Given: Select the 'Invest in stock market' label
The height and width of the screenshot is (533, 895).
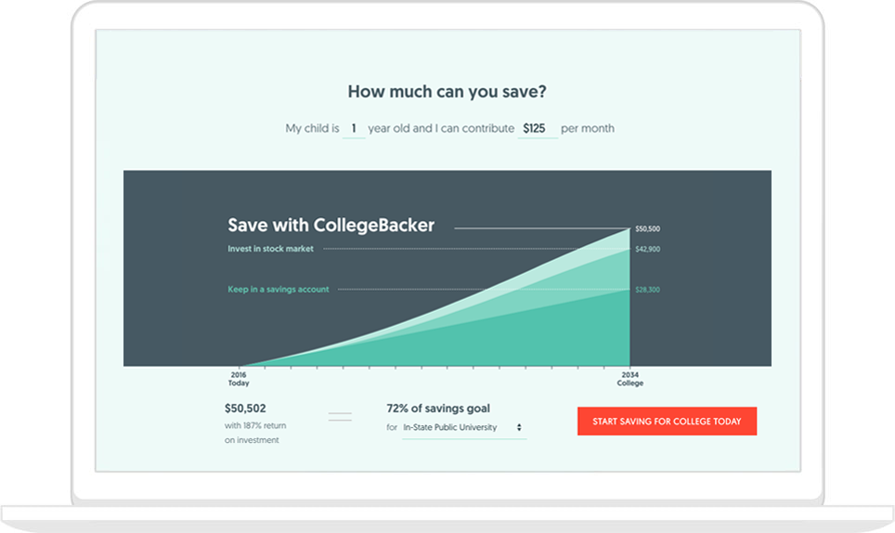Looking at the screenshot, I should [270, 249].
